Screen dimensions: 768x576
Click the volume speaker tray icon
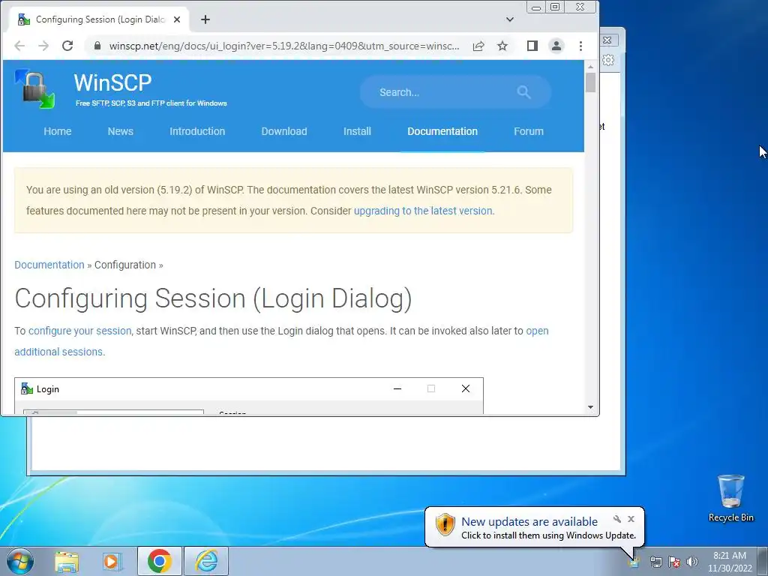point(692,562)
